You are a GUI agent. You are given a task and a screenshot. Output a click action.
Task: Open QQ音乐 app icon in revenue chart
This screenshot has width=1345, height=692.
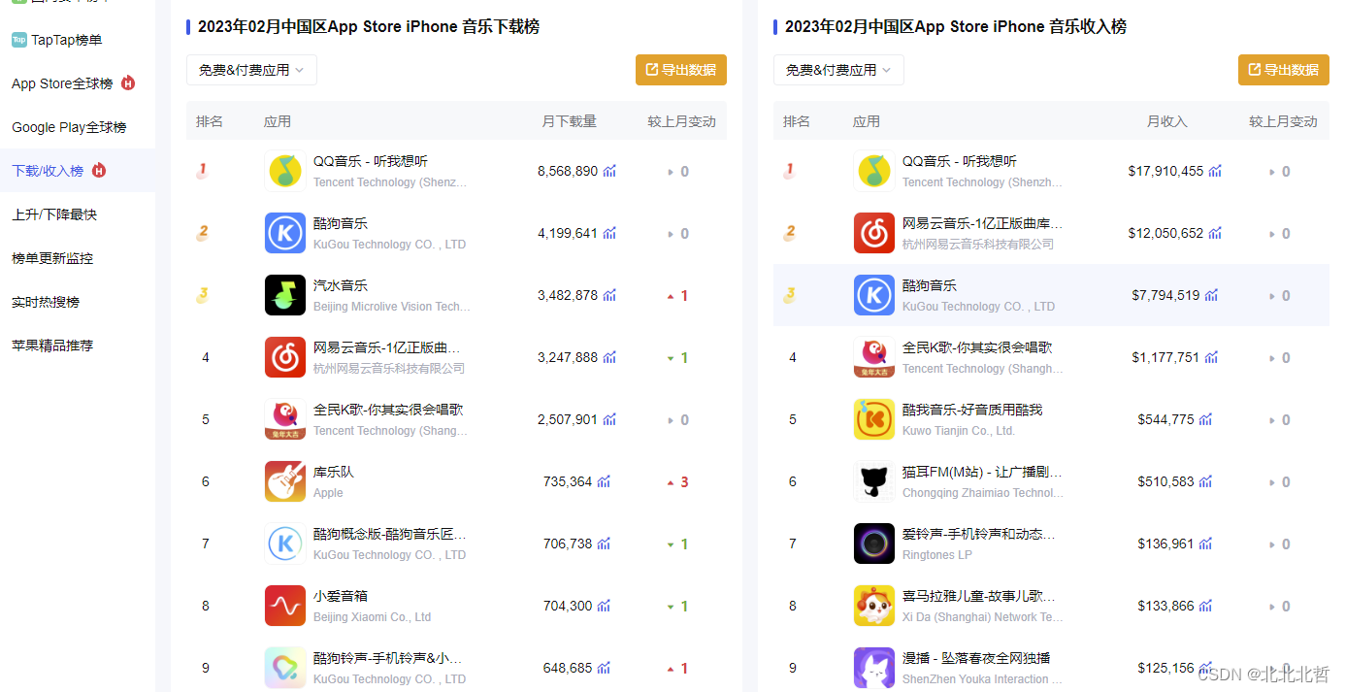click(874, 171)
